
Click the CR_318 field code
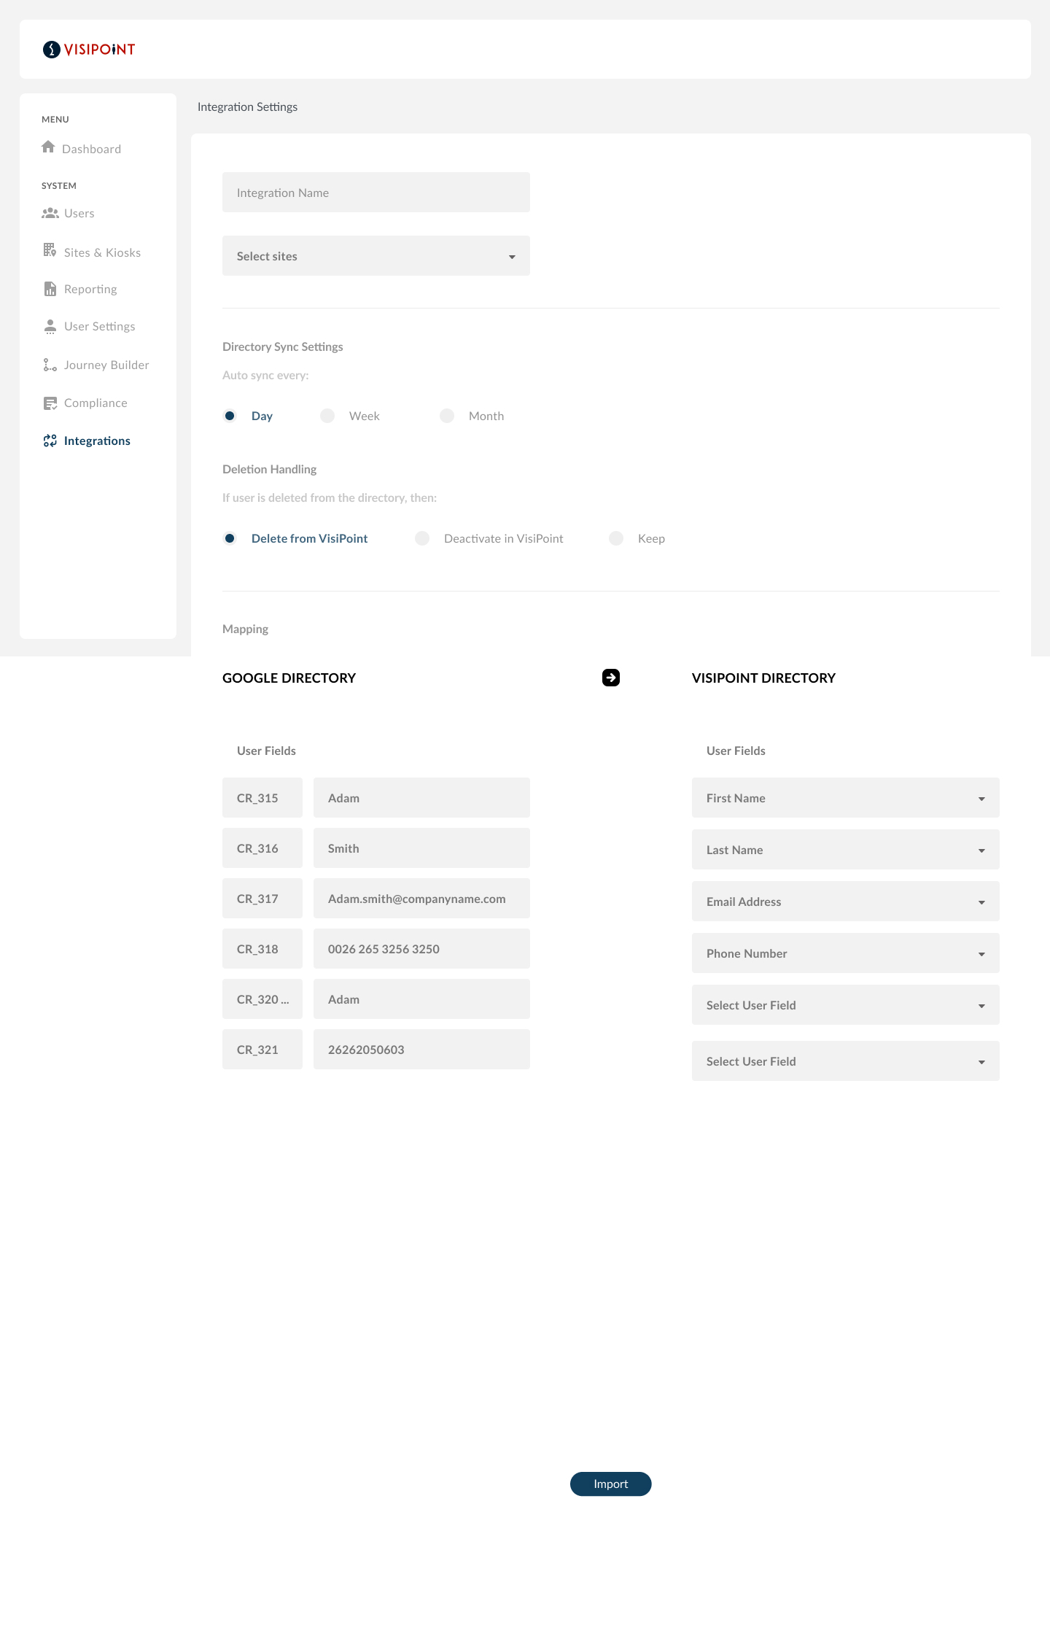tap(262, 949)
